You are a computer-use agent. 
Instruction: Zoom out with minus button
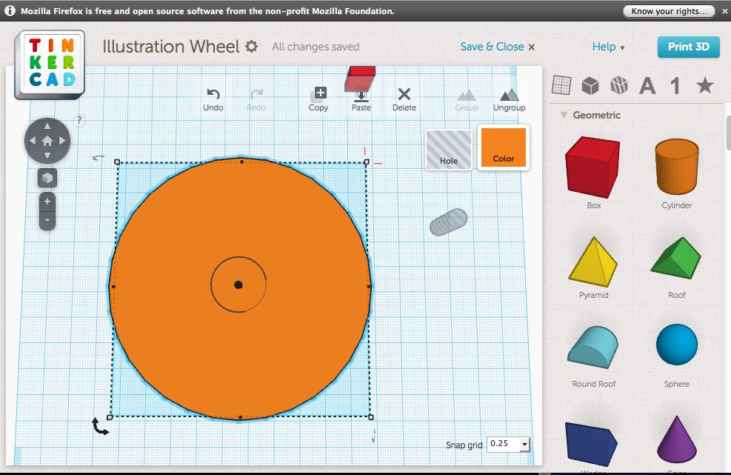[x=47, y=220]
